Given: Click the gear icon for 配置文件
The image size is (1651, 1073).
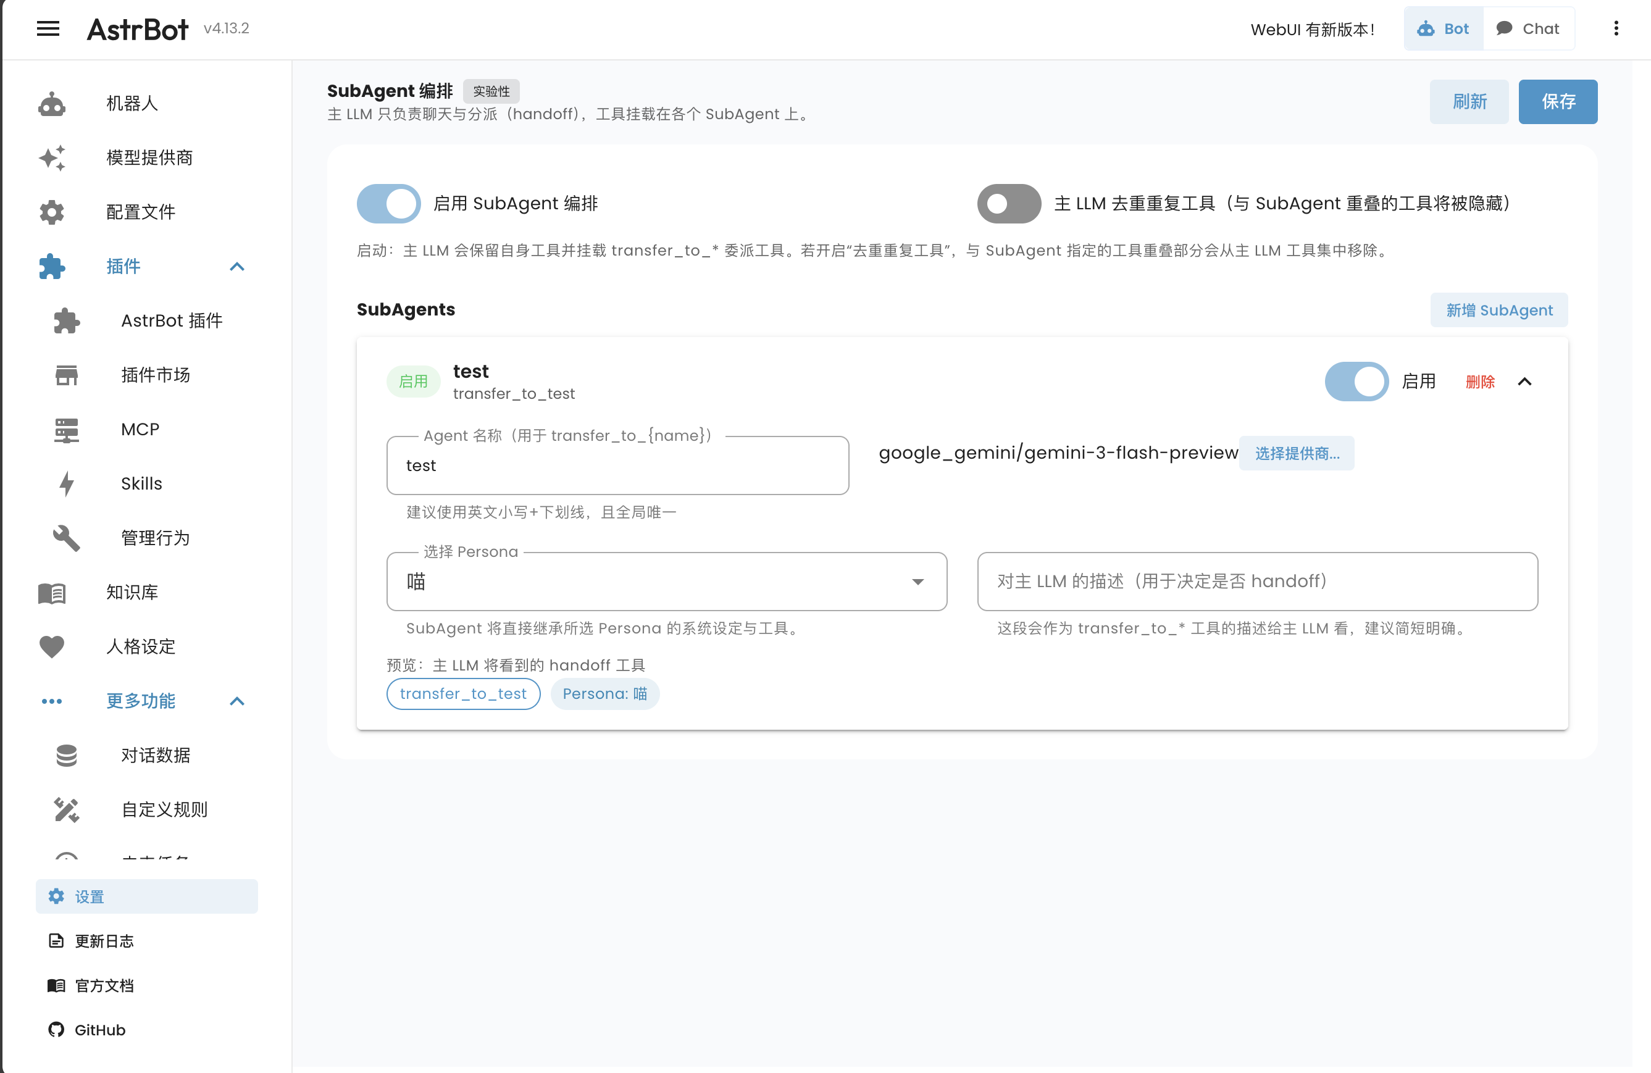Looking at the screenshot, I should (x=52, y=212).
